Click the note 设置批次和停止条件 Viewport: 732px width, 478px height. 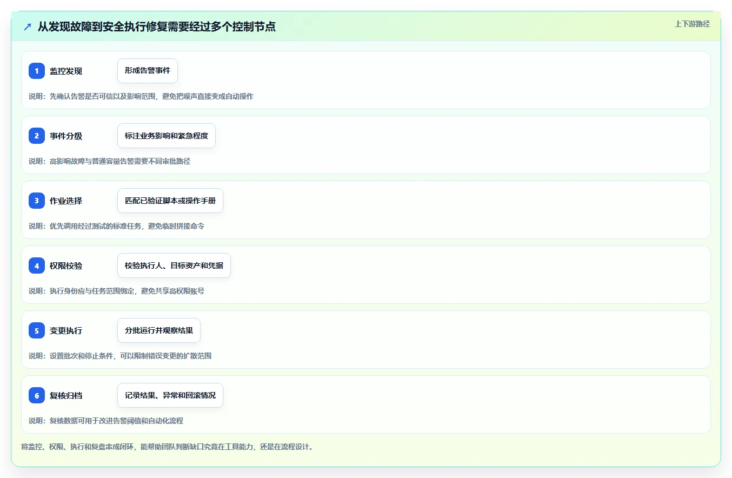click(x=81, y=356)
